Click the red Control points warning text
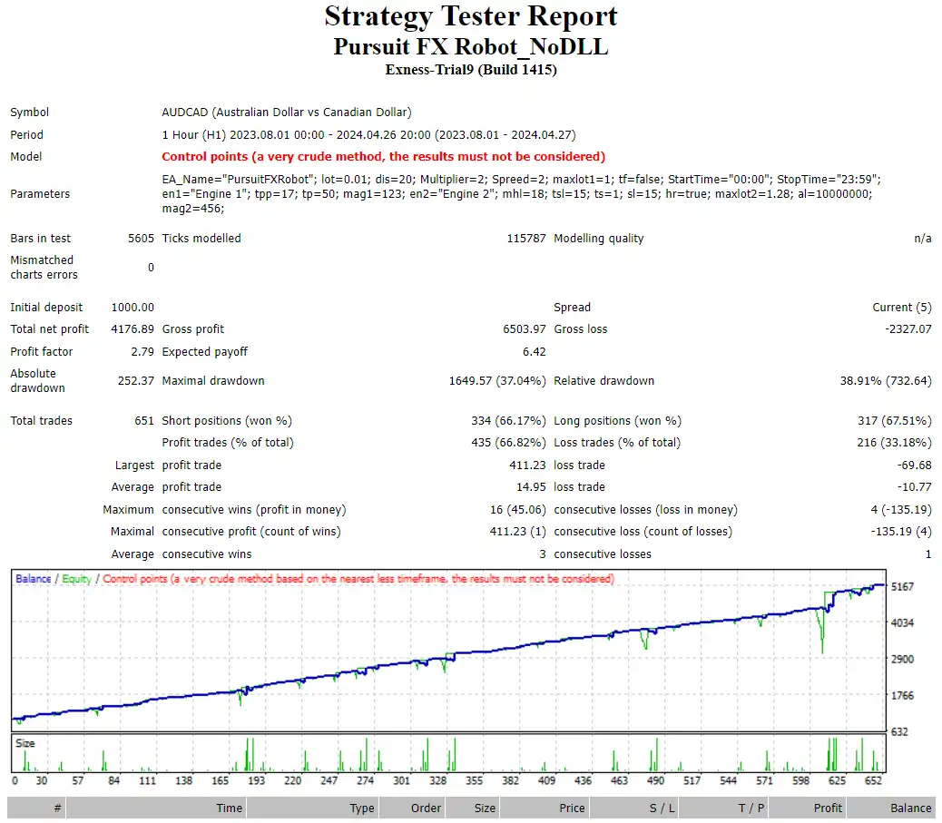Screen dimensions: 942x823 (x=383, y=157)
